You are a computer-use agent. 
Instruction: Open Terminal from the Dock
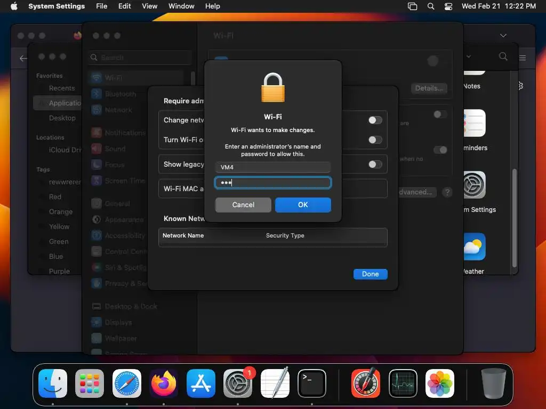[312, 383]
